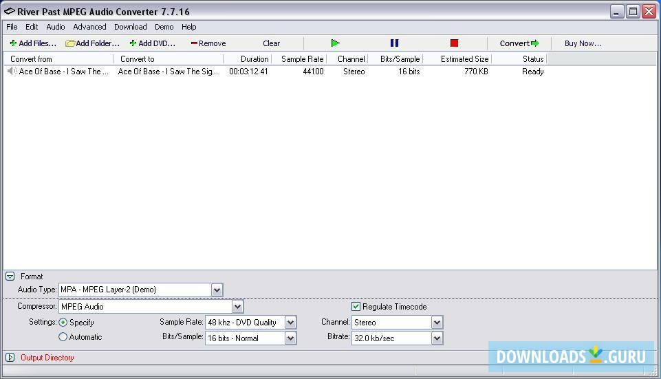Click the 770 KB estimated size
Viewport: 661px width, 379px height.
[476, 72]
